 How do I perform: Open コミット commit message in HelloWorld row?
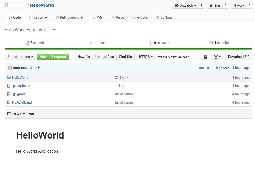[122, 77]
